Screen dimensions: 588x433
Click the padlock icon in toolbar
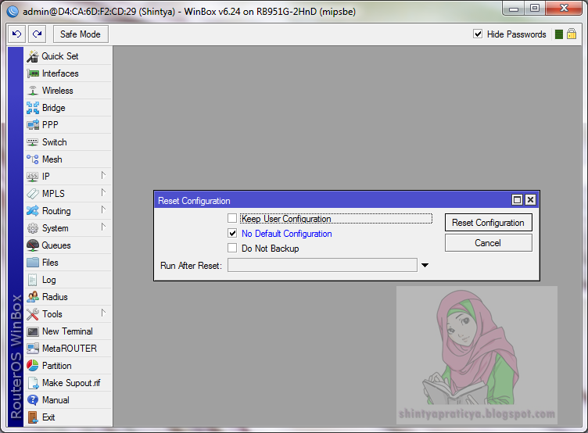(x=572, y=34)
